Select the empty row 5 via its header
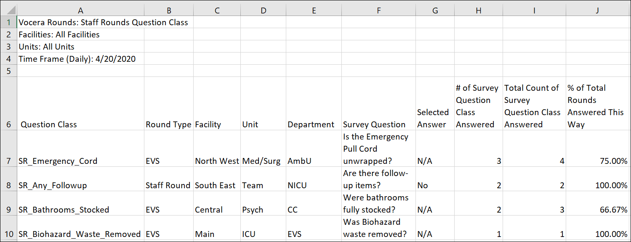This screenshot has height=242, width=631. [8, 71]
